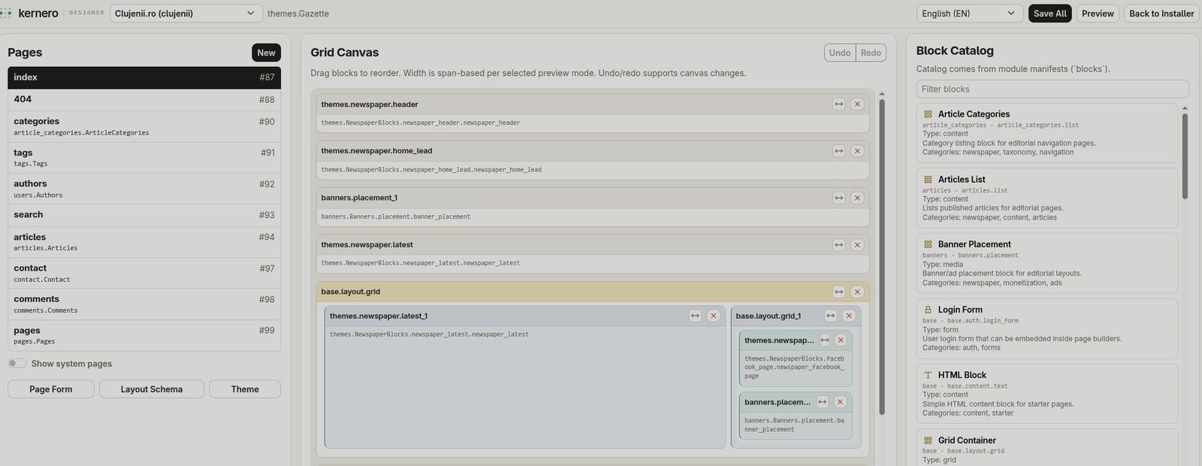
Task: Click width icon on nested facebook page block
Action: (824, 340)
